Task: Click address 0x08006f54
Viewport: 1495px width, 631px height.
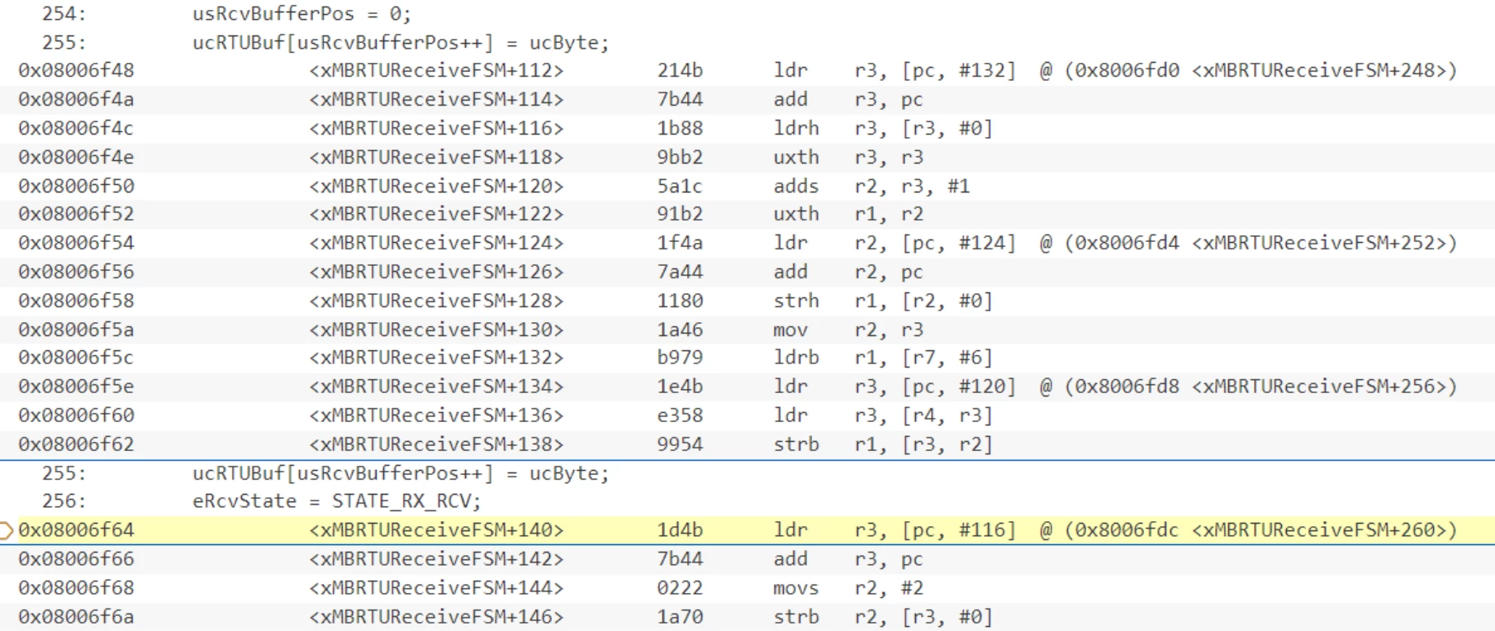Action: coord(76,244)
